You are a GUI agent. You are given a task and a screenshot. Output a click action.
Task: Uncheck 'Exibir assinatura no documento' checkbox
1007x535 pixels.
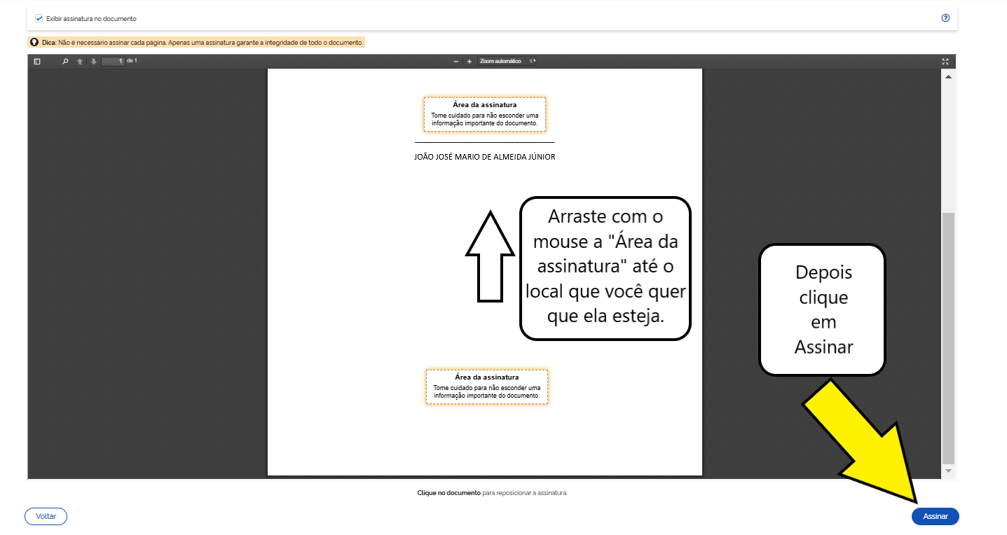(39, 18)
